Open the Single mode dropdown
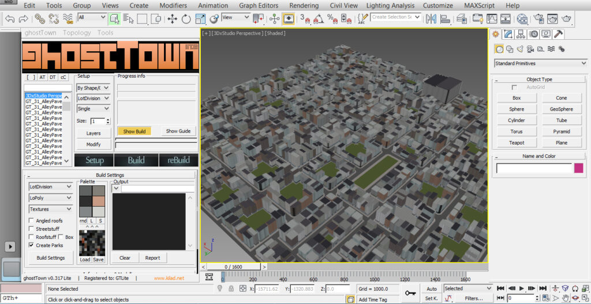This screenshot has width=591, height=304. pos(93,108)
